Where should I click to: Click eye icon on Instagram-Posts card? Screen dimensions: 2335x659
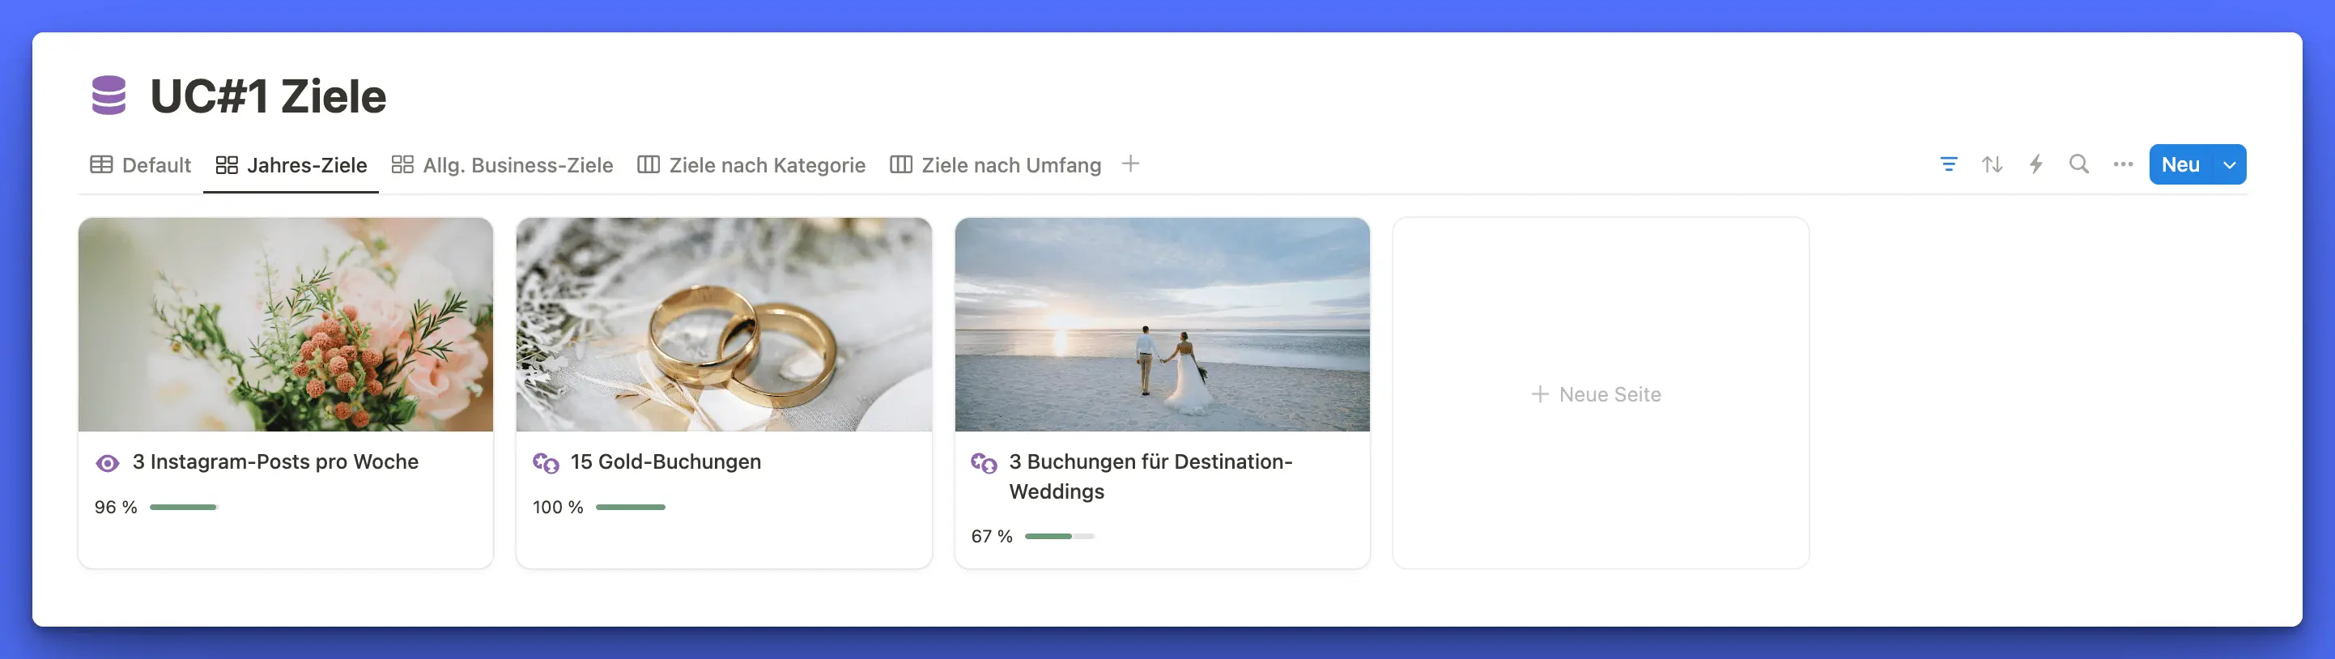point(107,463)
